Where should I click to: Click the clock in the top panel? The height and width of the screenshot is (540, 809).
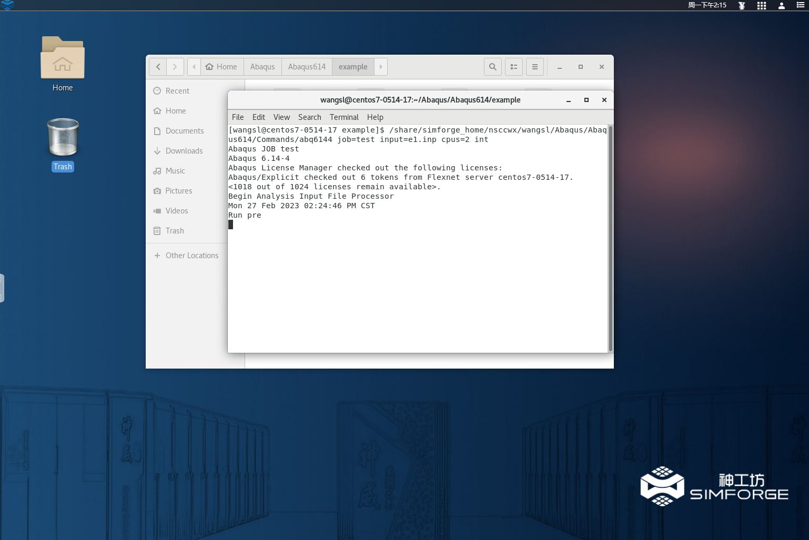pyautogui.click(x=707, y=5)
